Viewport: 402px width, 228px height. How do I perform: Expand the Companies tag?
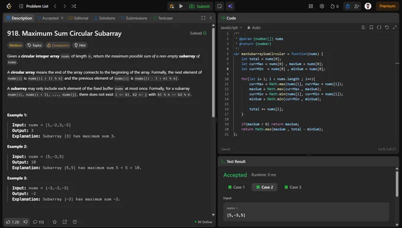pyautogui.click(x=58, y=45)
